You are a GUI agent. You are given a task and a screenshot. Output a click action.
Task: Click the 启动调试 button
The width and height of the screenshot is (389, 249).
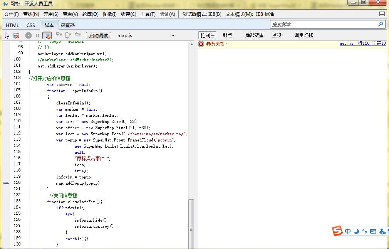(99, 35)
